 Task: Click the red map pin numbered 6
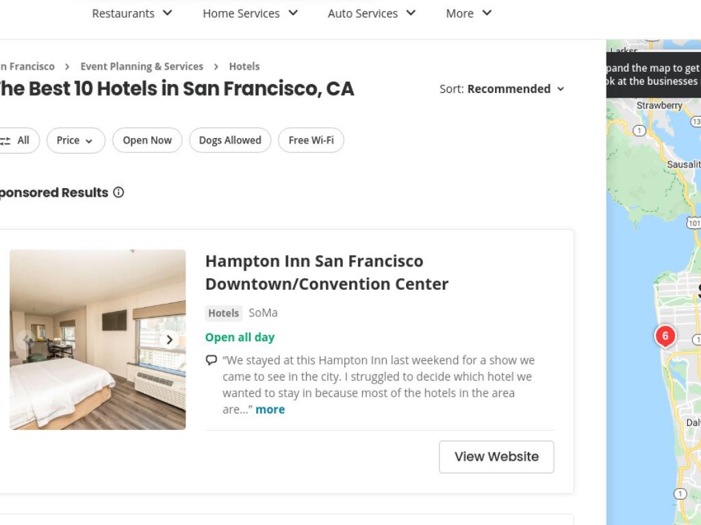coord(665,336)
